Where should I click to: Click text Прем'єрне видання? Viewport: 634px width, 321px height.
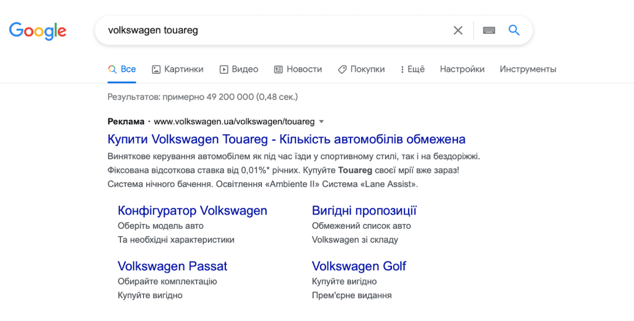point(352,296)
